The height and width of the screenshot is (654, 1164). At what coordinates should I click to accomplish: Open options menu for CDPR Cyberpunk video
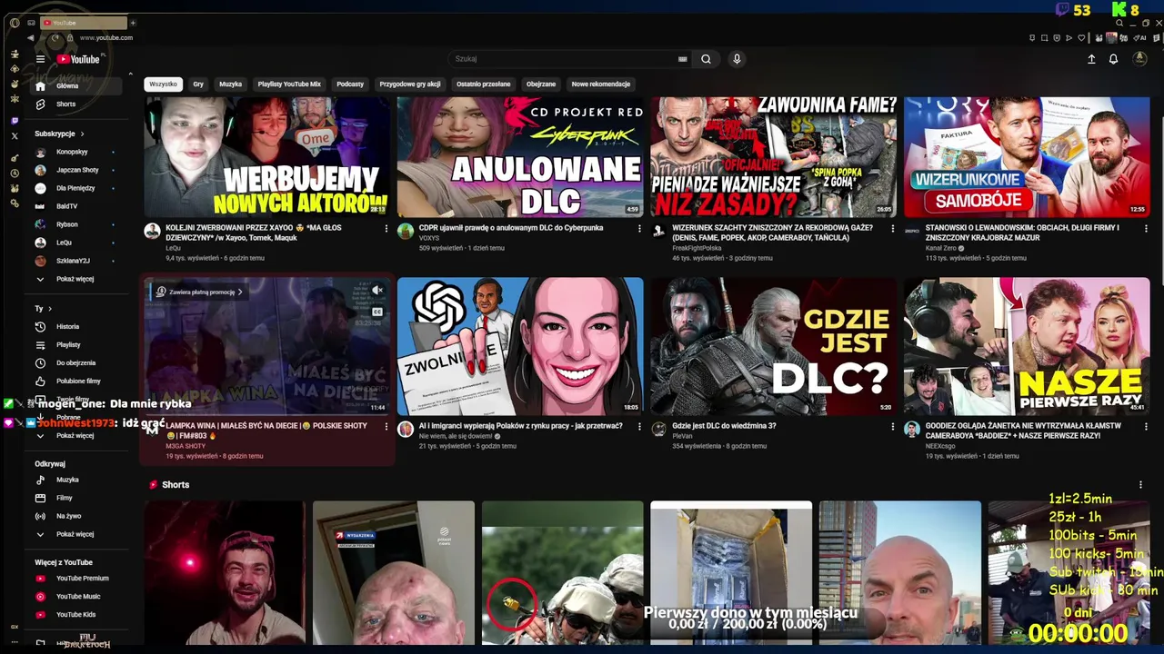(638, 229)
